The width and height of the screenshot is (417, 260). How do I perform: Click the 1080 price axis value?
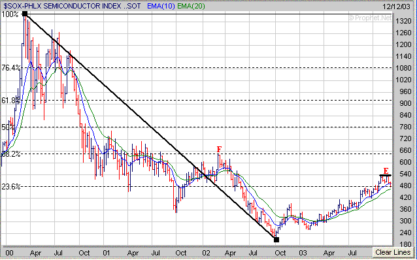point(403,68)
